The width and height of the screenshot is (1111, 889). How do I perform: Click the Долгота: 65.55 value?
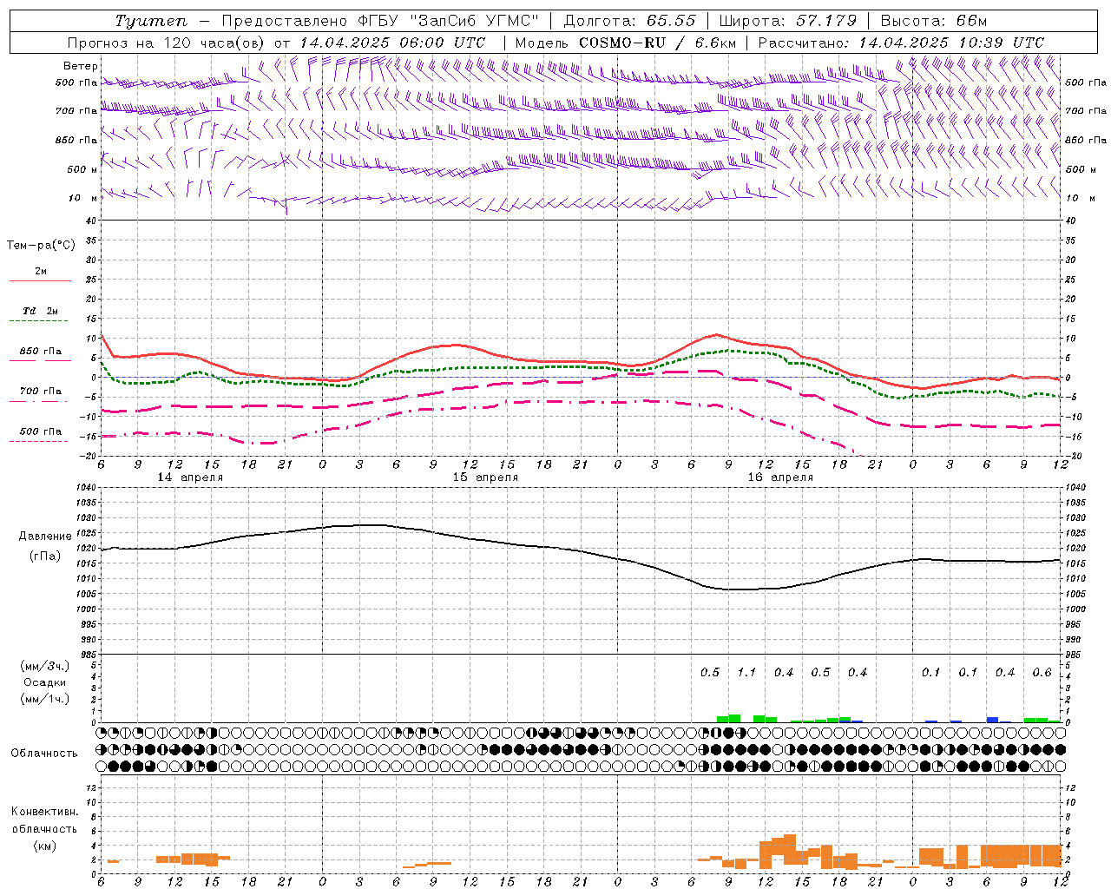[630, 21]
